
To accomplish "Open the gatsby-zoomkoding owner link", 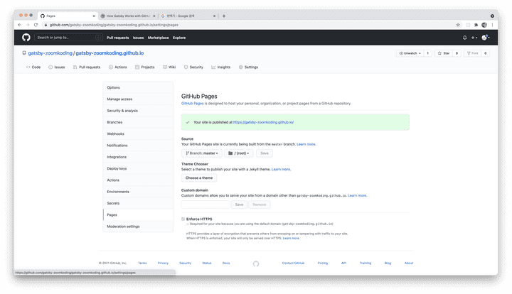I will coord(50,53).
